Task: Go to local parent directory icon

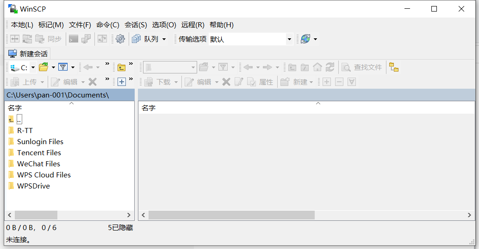Action: pyautogui.click(x=122, y=67)
